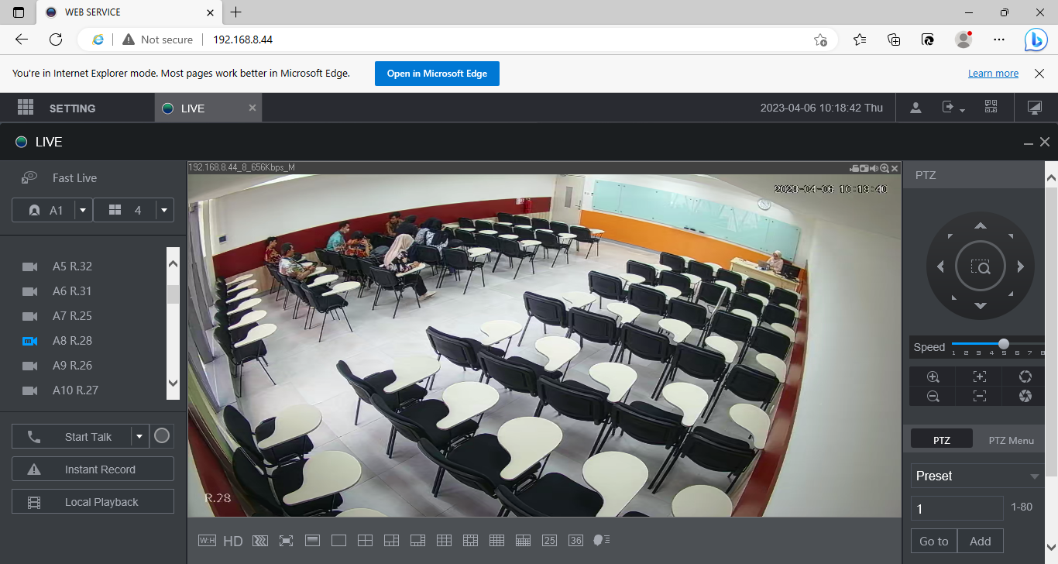The height and width of the screenshot is (564, 1058).
Task: Tilt PTZ camera down
Action: point(981,306)
